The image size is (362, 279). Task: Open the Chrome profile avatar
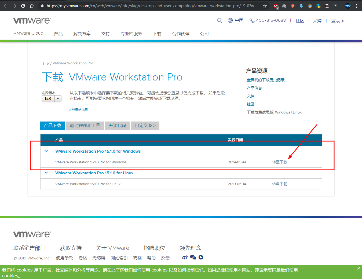(348, 6)
